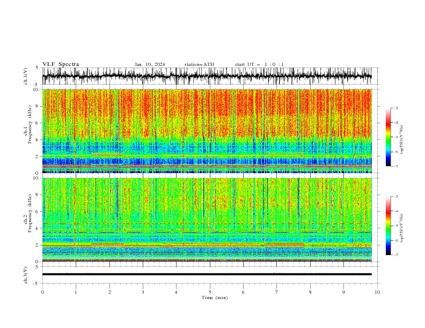Click time axis tick label "10"
Screen dimensions: 425x328
[x=377, y=292]
